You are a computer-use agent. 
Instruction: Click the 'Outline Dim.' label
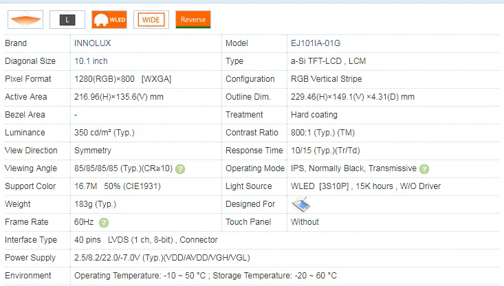click(248, 97)
